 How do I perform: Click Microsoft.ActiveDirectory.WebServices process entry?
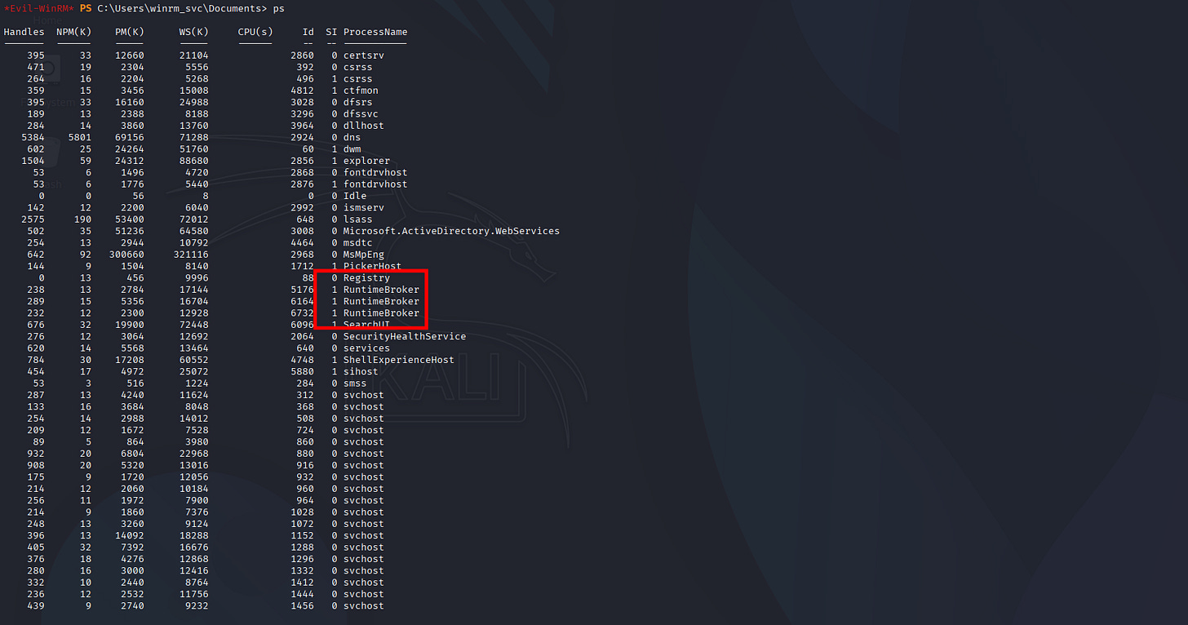pyautogui.click(x=451, y=231)
